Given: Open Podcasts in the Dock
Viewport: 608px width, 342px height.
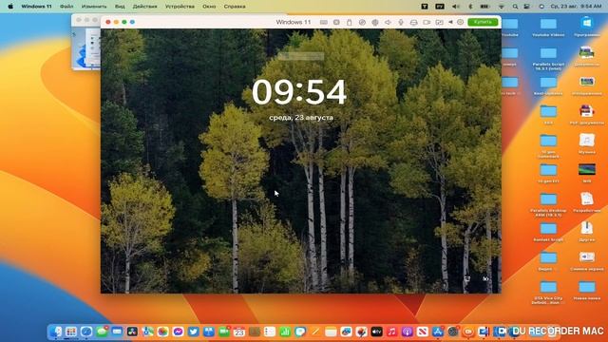Looking at the screenshot, I should (408, 332).
